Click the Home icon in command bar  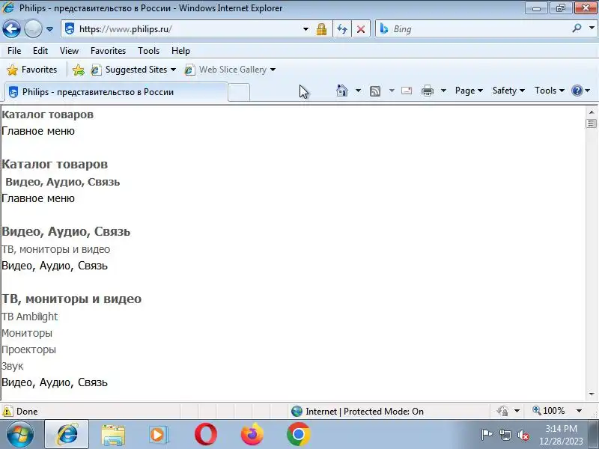(342, 91)
